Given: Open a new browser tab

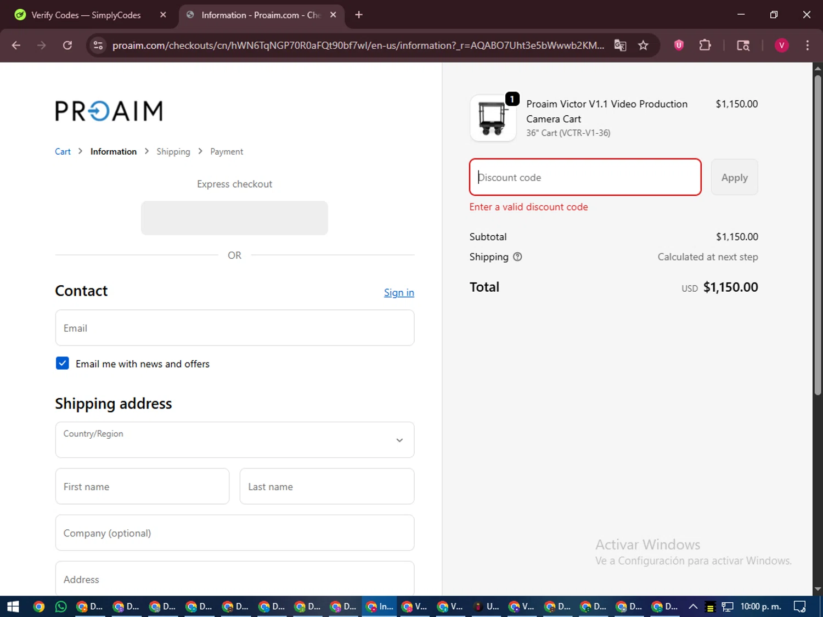Looking at the screenshot, I should [359, 15].
